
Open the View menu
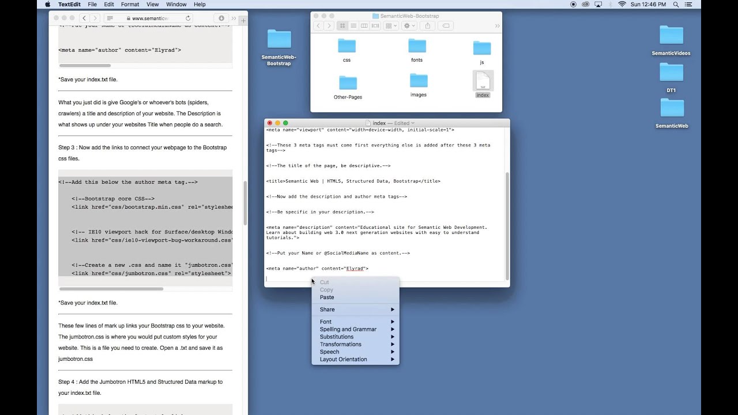tap(152, 4)
